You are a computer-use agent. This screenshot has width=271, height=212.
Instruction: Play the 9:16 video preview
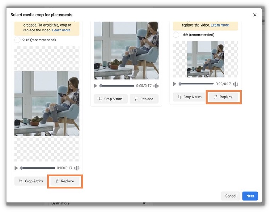[x=16, y=168]
